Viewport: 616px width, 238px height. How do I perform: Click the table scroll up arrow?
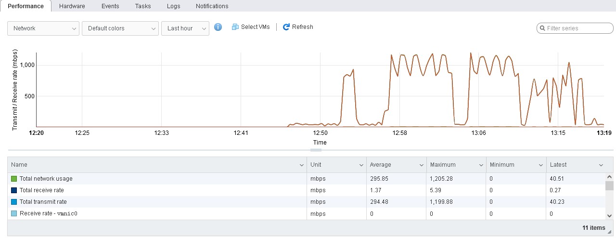609,176
